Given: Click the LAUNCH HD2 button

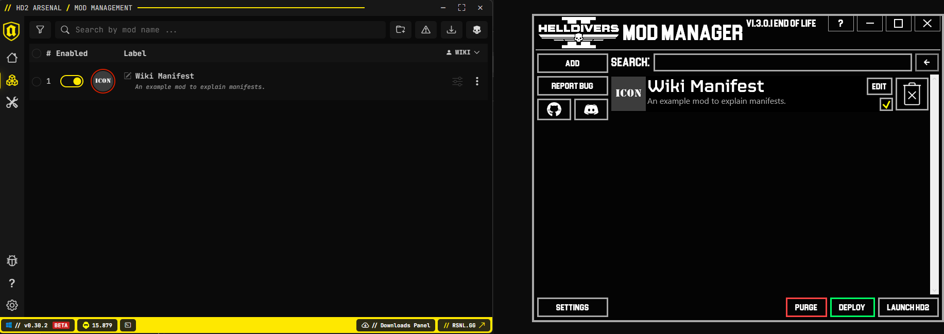Looking at the screenshot, I should pyautogui.click(x=908, y=307).
